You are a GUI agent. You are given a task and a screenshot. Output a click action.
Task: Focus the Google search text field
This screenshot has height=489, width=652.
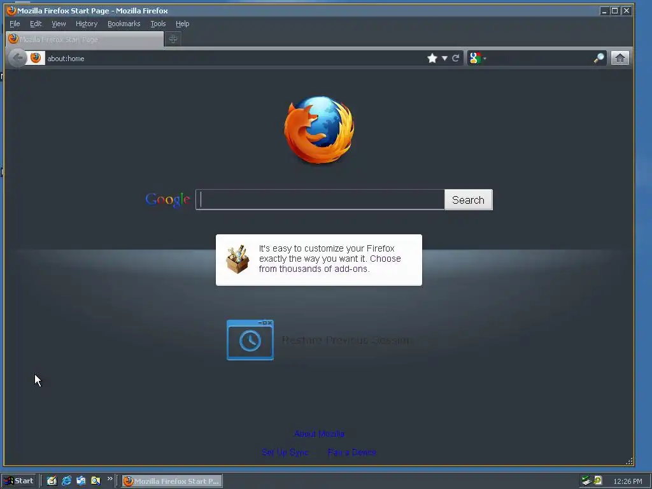point(320,200)
